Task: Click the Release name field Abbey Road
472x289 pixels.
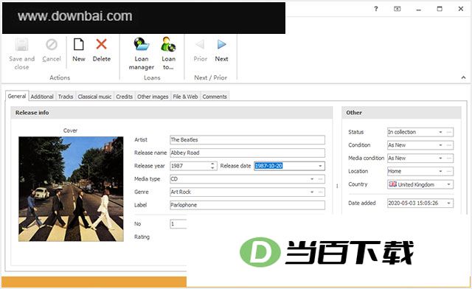Action: pos(247,153)
